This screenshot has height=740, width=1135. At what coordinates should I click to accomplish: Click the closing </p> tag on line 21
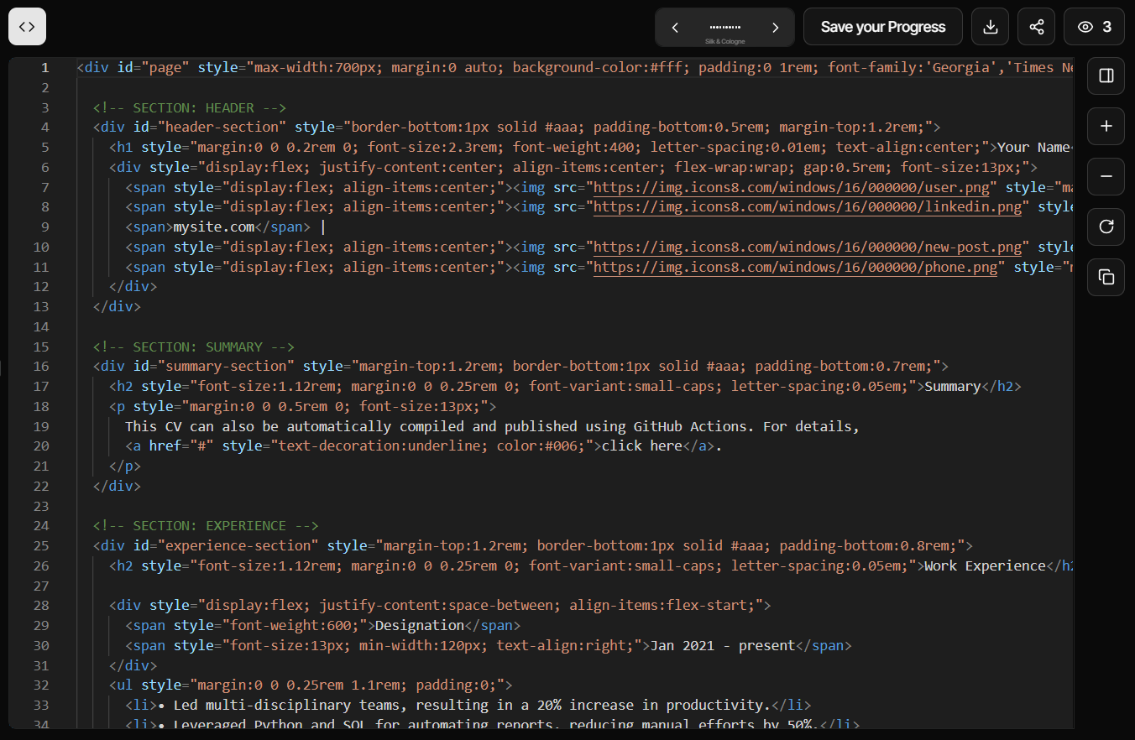tap(125, 466)
